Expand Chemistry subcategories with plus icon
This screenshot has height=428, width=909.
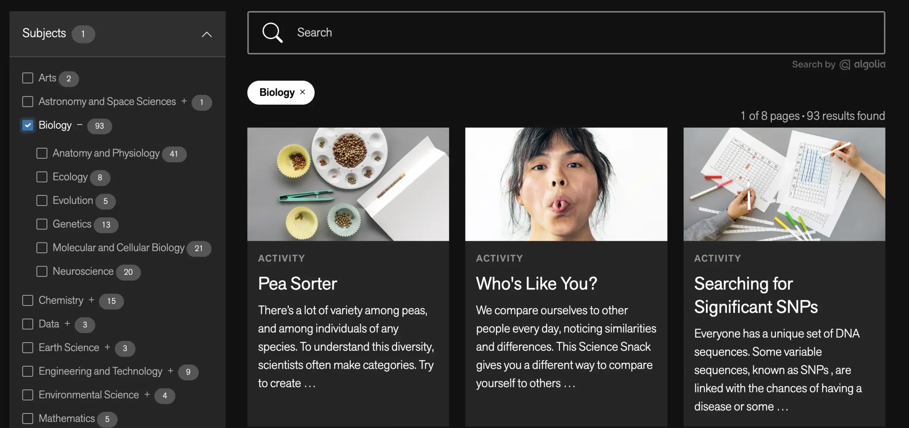(92, 300)
